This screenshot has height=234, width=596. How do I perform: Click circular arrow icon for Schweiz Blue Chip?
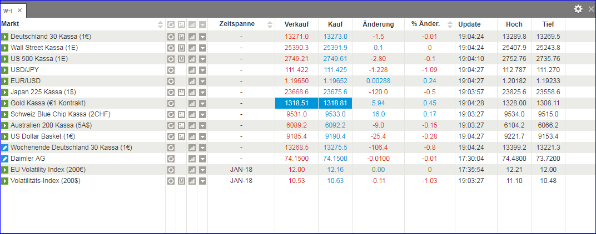coord(171,114)
